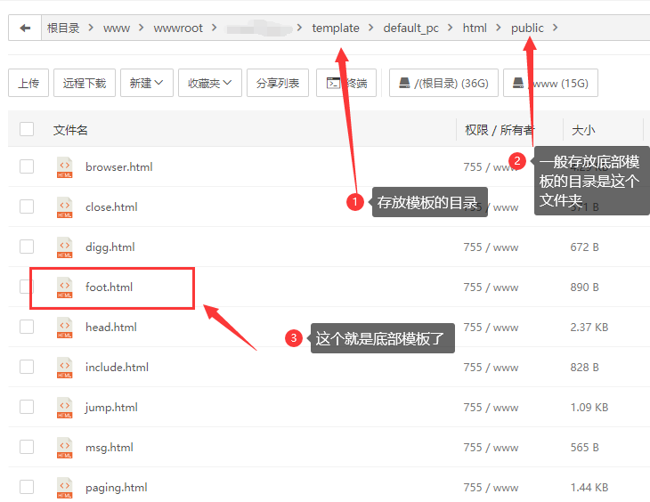Click the 远程下载 button
Screen dimensions: 650x502
pyautogui.click(x=85, y=83)
